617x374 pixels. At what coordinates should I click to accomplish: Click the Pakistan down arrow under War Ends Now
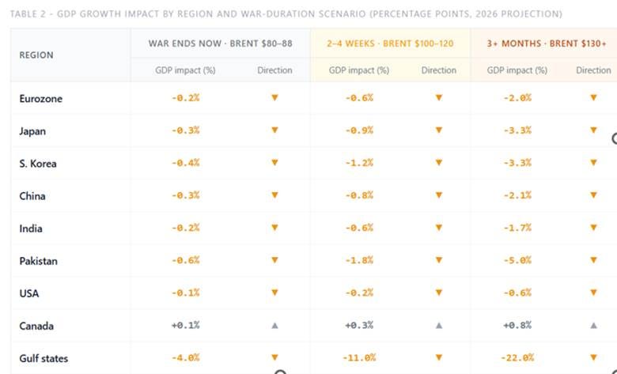[x=274, y=260]
